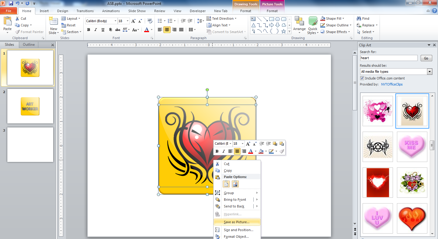Toggle Include Office.com content checkbox
The width and height of the screenshot is (438, 239).
pos(362,78)
